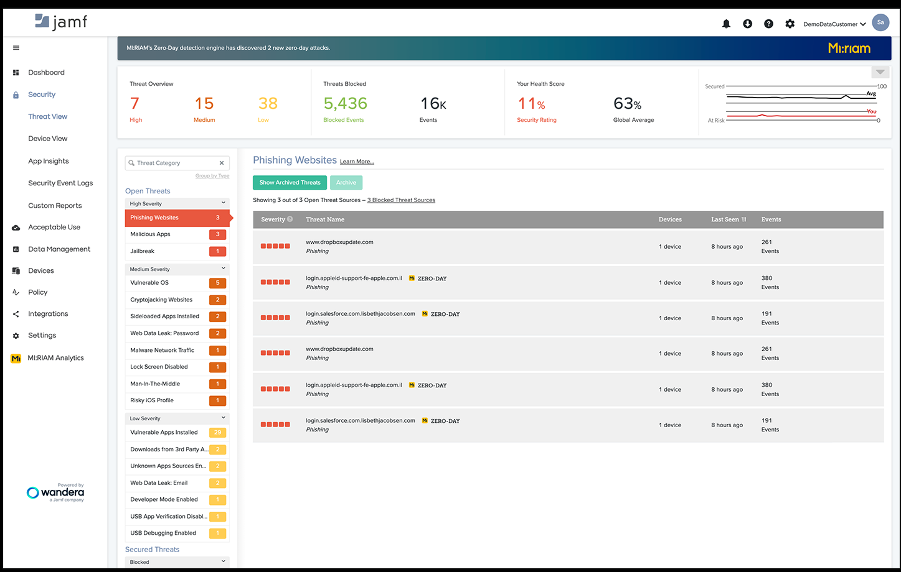The image size is (901, 572).
Task: Click the Archive button
Action: coord(346,183)
